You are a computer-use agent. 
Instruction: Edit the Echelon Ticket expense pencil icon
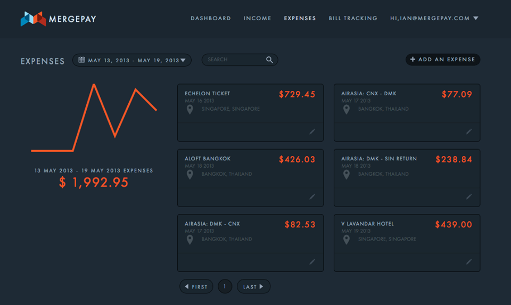coord(312,131)
